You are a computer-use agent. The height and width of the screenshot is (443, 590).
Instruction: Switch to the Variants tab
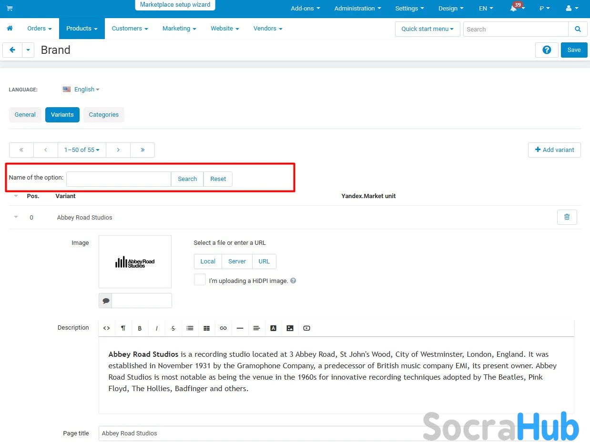[x=62, y=115]
